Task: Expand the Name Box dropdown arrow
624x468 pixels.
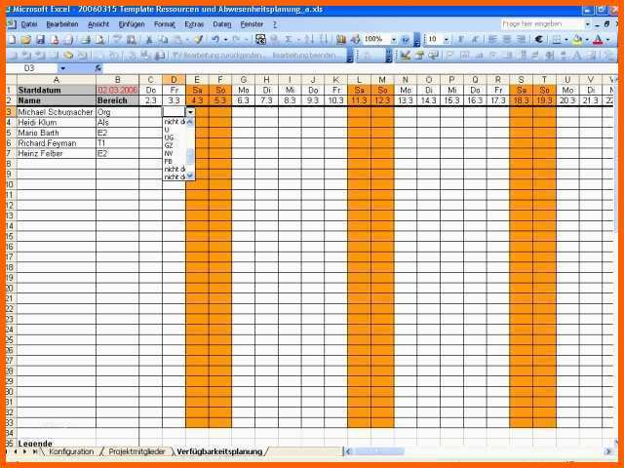Action: tap(62, 68)
